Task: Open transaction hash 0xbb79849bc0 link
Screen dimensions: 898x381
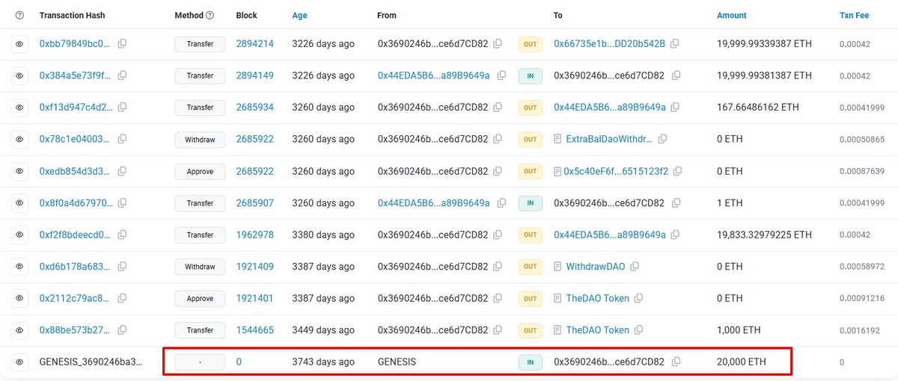Action: click(75, 44)
